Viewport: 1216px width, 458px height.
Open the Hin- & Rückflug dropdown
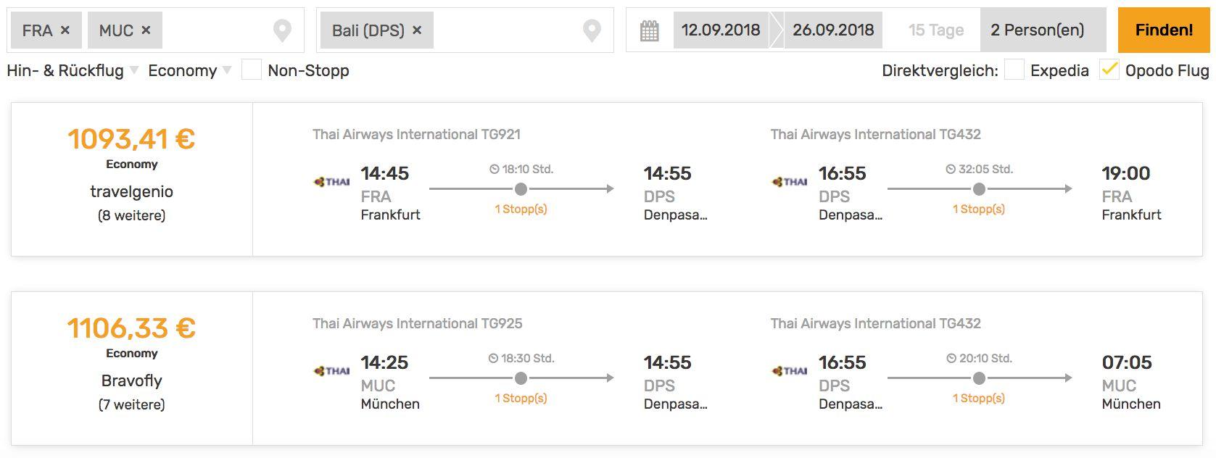click(72, 70)
